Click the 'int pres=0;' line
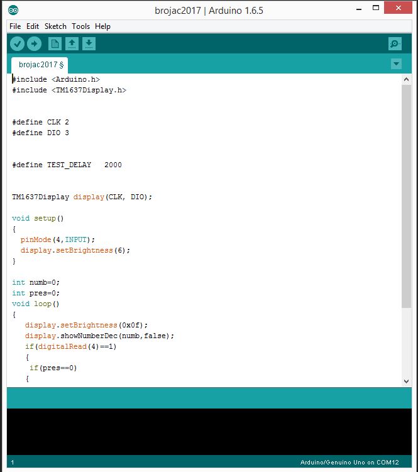418x472 pixels. click(x=36, y=294)
